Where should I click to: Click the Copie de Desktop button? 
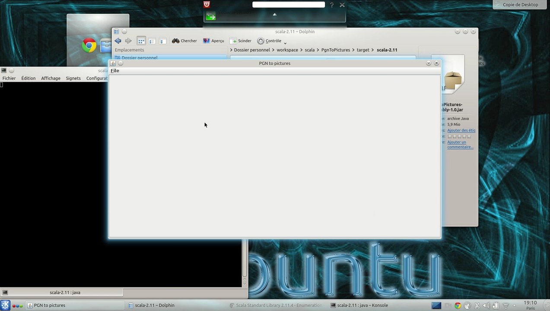click(521, 5)
